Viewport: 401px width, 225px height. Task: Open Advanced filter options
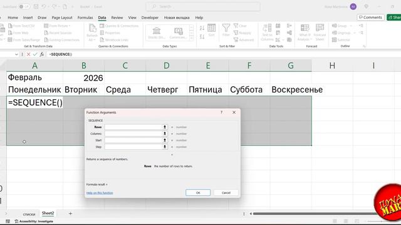tap(244, 40)
